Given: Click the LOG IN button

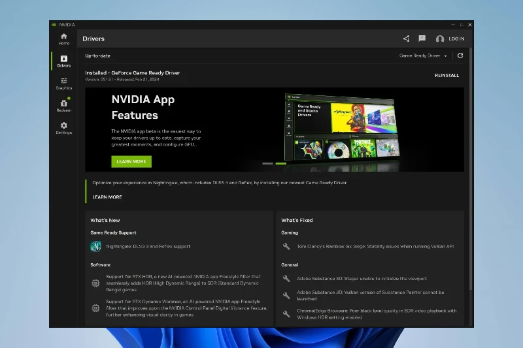Looking at the screenshot, I should [x=456, y=39].
